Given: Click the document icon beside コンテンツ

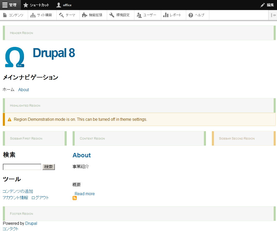Looking at the screenshot, I should coord(5,15).
